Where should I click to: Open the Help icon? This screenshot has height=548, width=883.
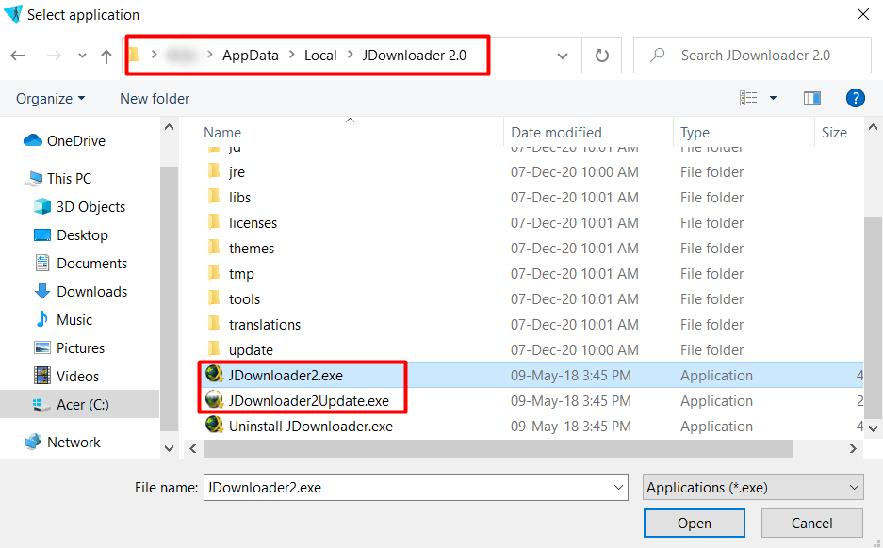point(855,99)
